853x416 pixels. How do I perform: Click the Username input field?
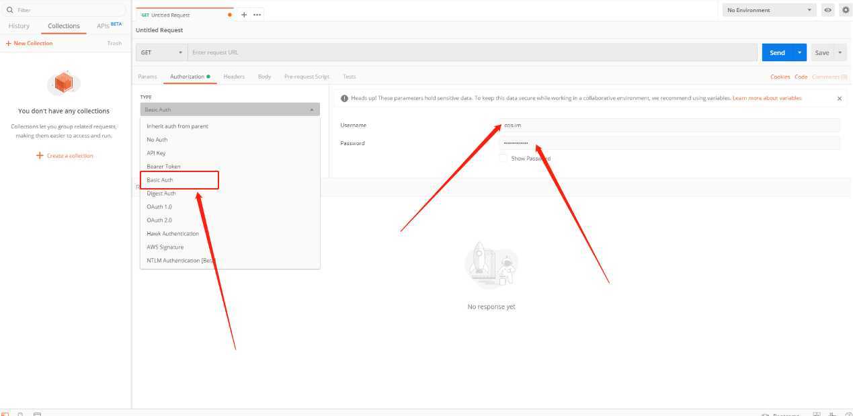click(670, 125)
